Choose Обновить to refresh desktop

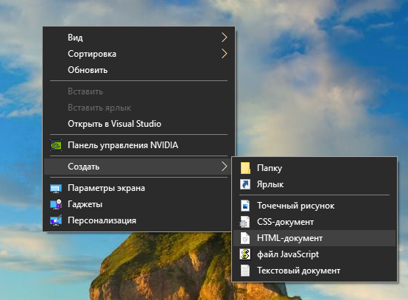point(139,70)
